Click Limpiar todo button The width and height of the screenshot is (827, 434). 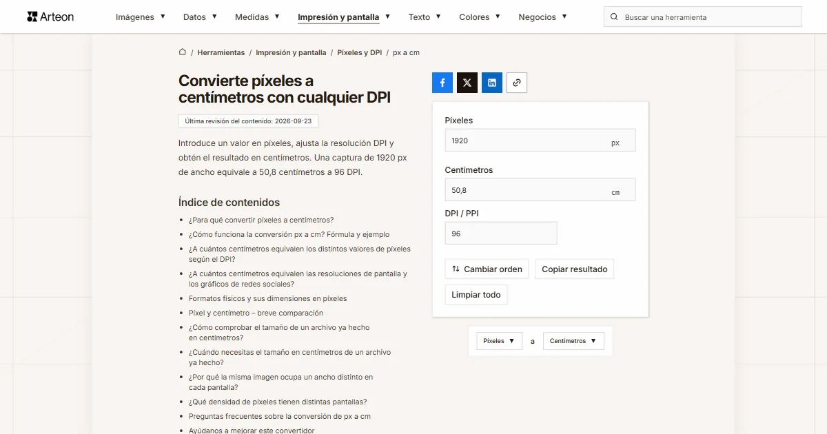(x=476, y=294)
